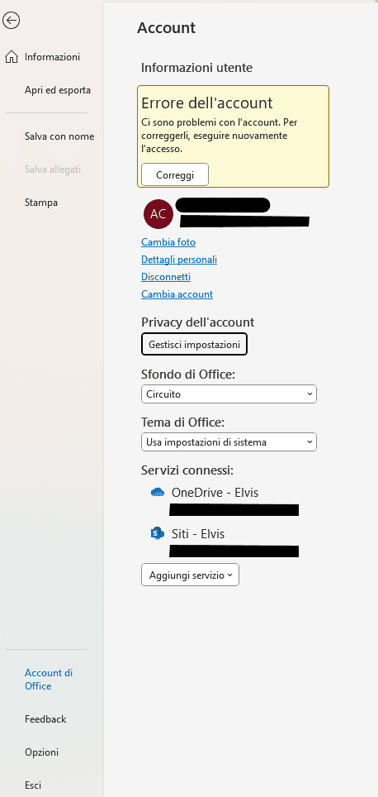
Task: Click the Errore dell'account heading
Action: point(207,103)
